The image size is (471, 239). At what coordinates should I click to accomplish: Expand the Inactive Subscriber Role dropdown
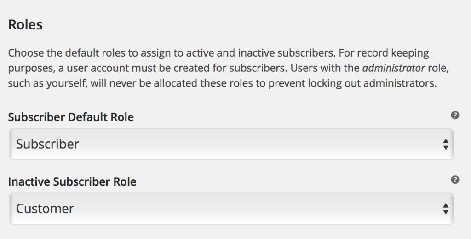231,209
